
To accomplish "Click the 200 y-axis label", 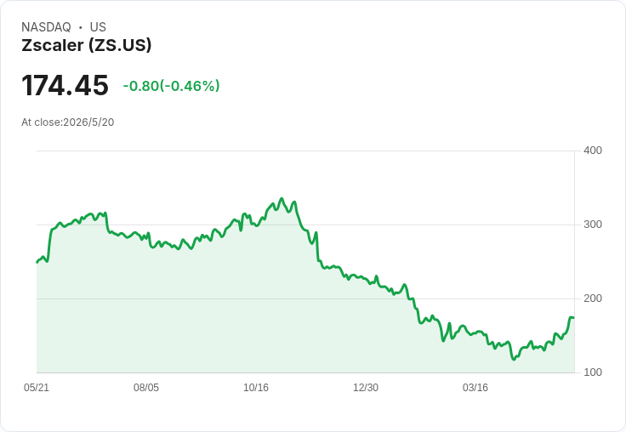I will click(x=593, y=298).
